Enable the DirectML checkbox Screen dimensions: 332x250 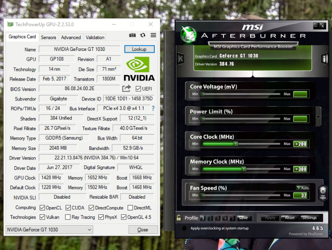click(130, 208)
